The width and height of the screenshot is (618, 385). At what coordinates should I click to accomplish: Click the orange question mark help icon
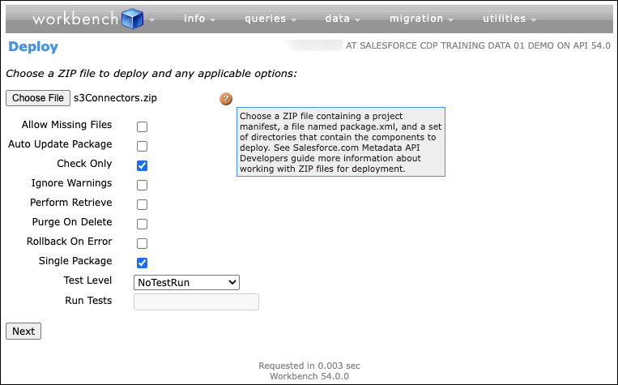226,99
